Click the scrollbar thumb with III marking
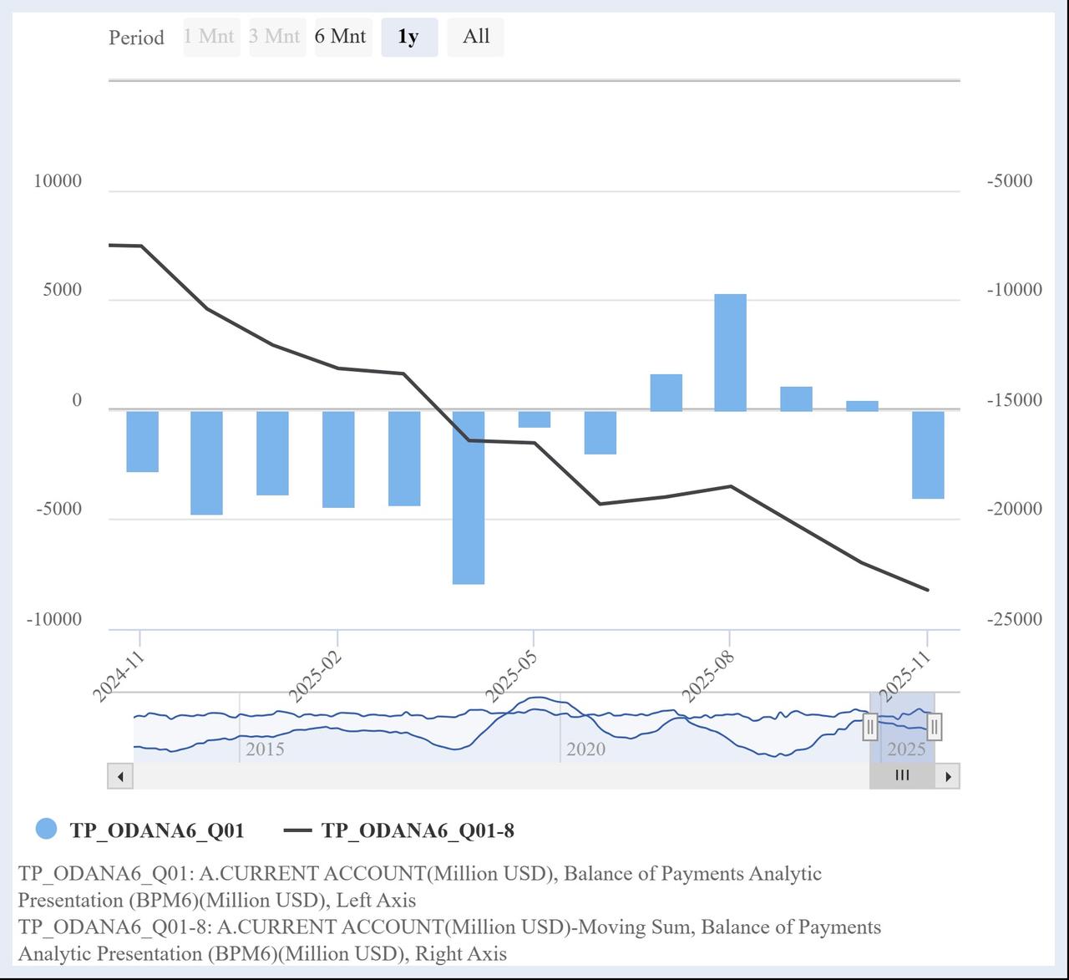Image resolution: width=1069 pixels, height=980 pixels. (902, 775)
